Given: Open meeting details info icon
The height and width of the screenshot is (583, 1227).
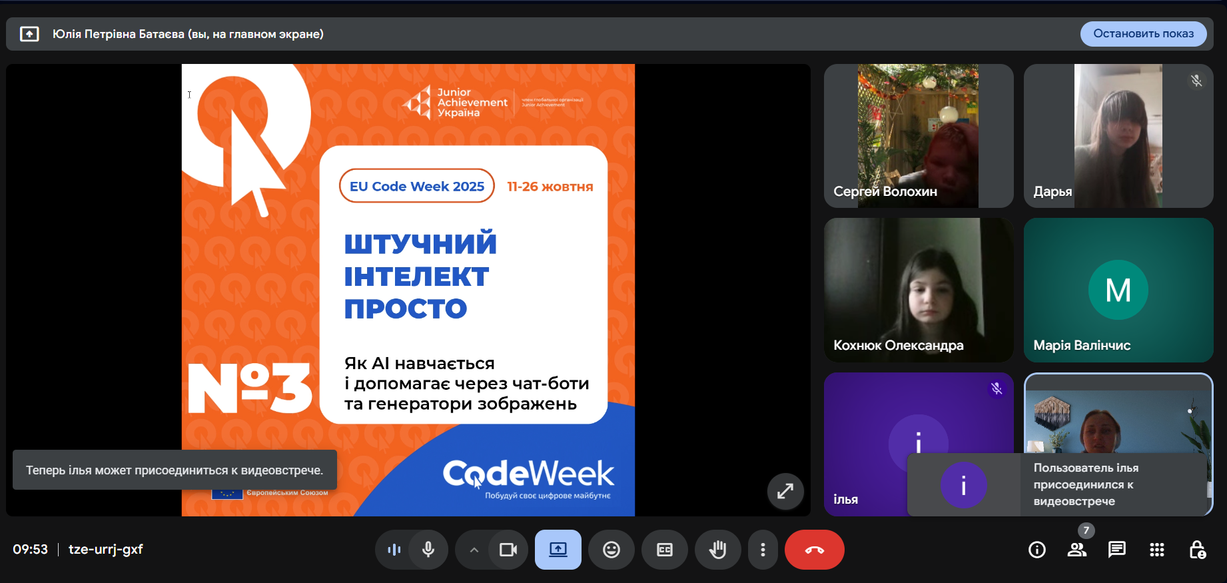Looking at the screenshot, I should (1036, 550).
